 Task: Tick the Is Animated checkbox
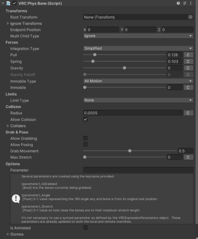tap(85, 228)
